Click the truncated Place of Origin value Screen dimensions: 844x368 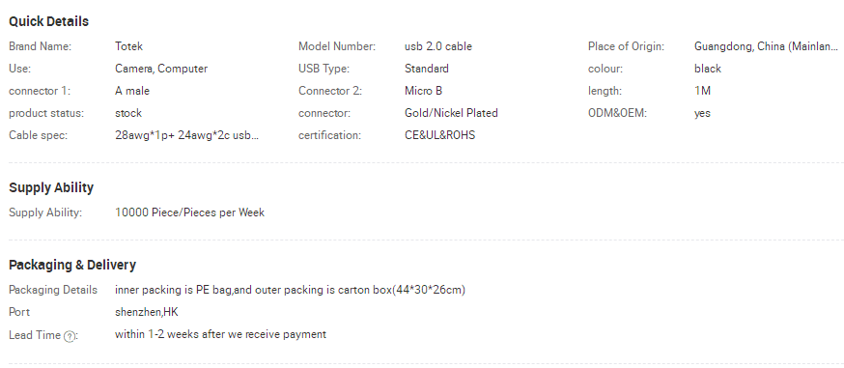tap(766, 46)
